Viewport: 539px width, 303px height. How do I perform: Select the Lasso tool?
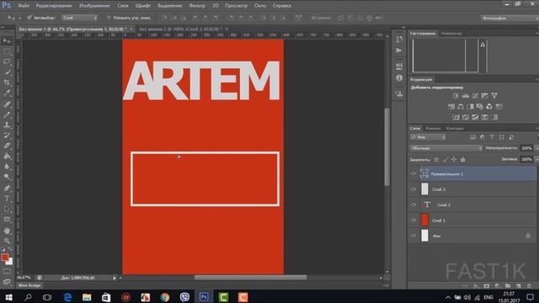coord(7,61)
